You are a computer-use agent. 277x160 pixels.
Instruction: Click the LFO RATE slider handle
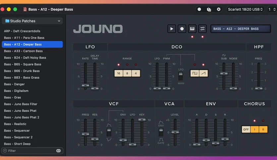pos(85,86)
